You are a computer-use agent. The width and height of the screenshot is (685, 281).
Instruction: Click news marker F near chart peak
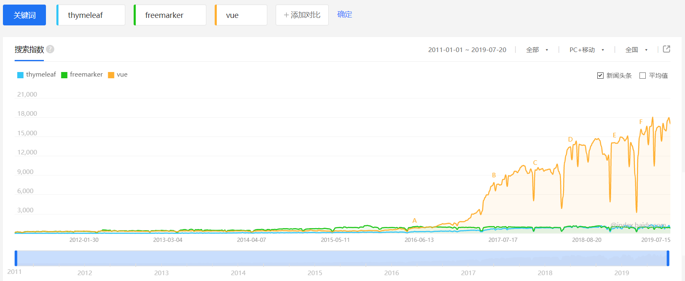(641, 122)
